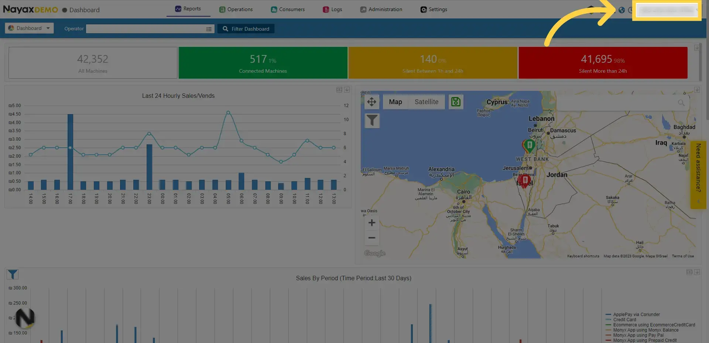Click the 'Sales By Period' chart title

click(x=353, y=278)
